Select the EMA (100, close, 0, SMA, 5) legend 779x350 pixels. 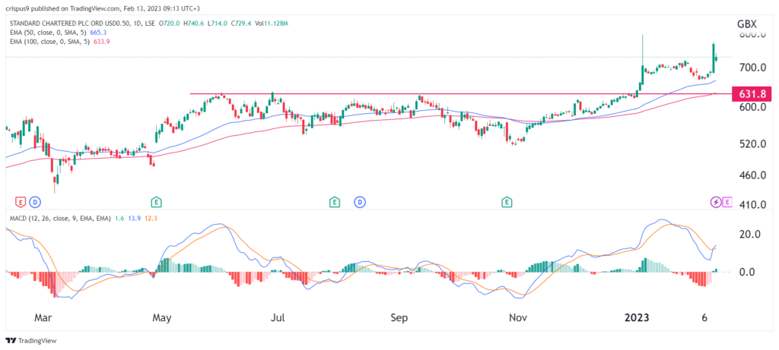(x=49, y=41)
